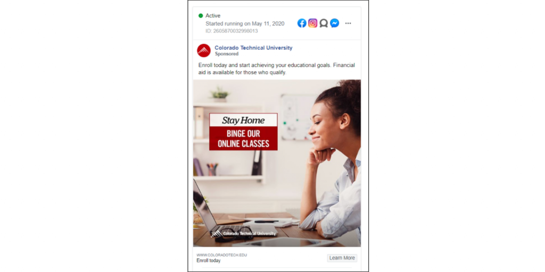Click the ad body text about financial aid
Screen dimensions: 545x272
click(277, 69)
